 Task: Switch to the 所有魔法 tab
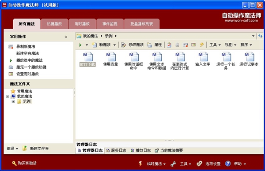(26, 24)
